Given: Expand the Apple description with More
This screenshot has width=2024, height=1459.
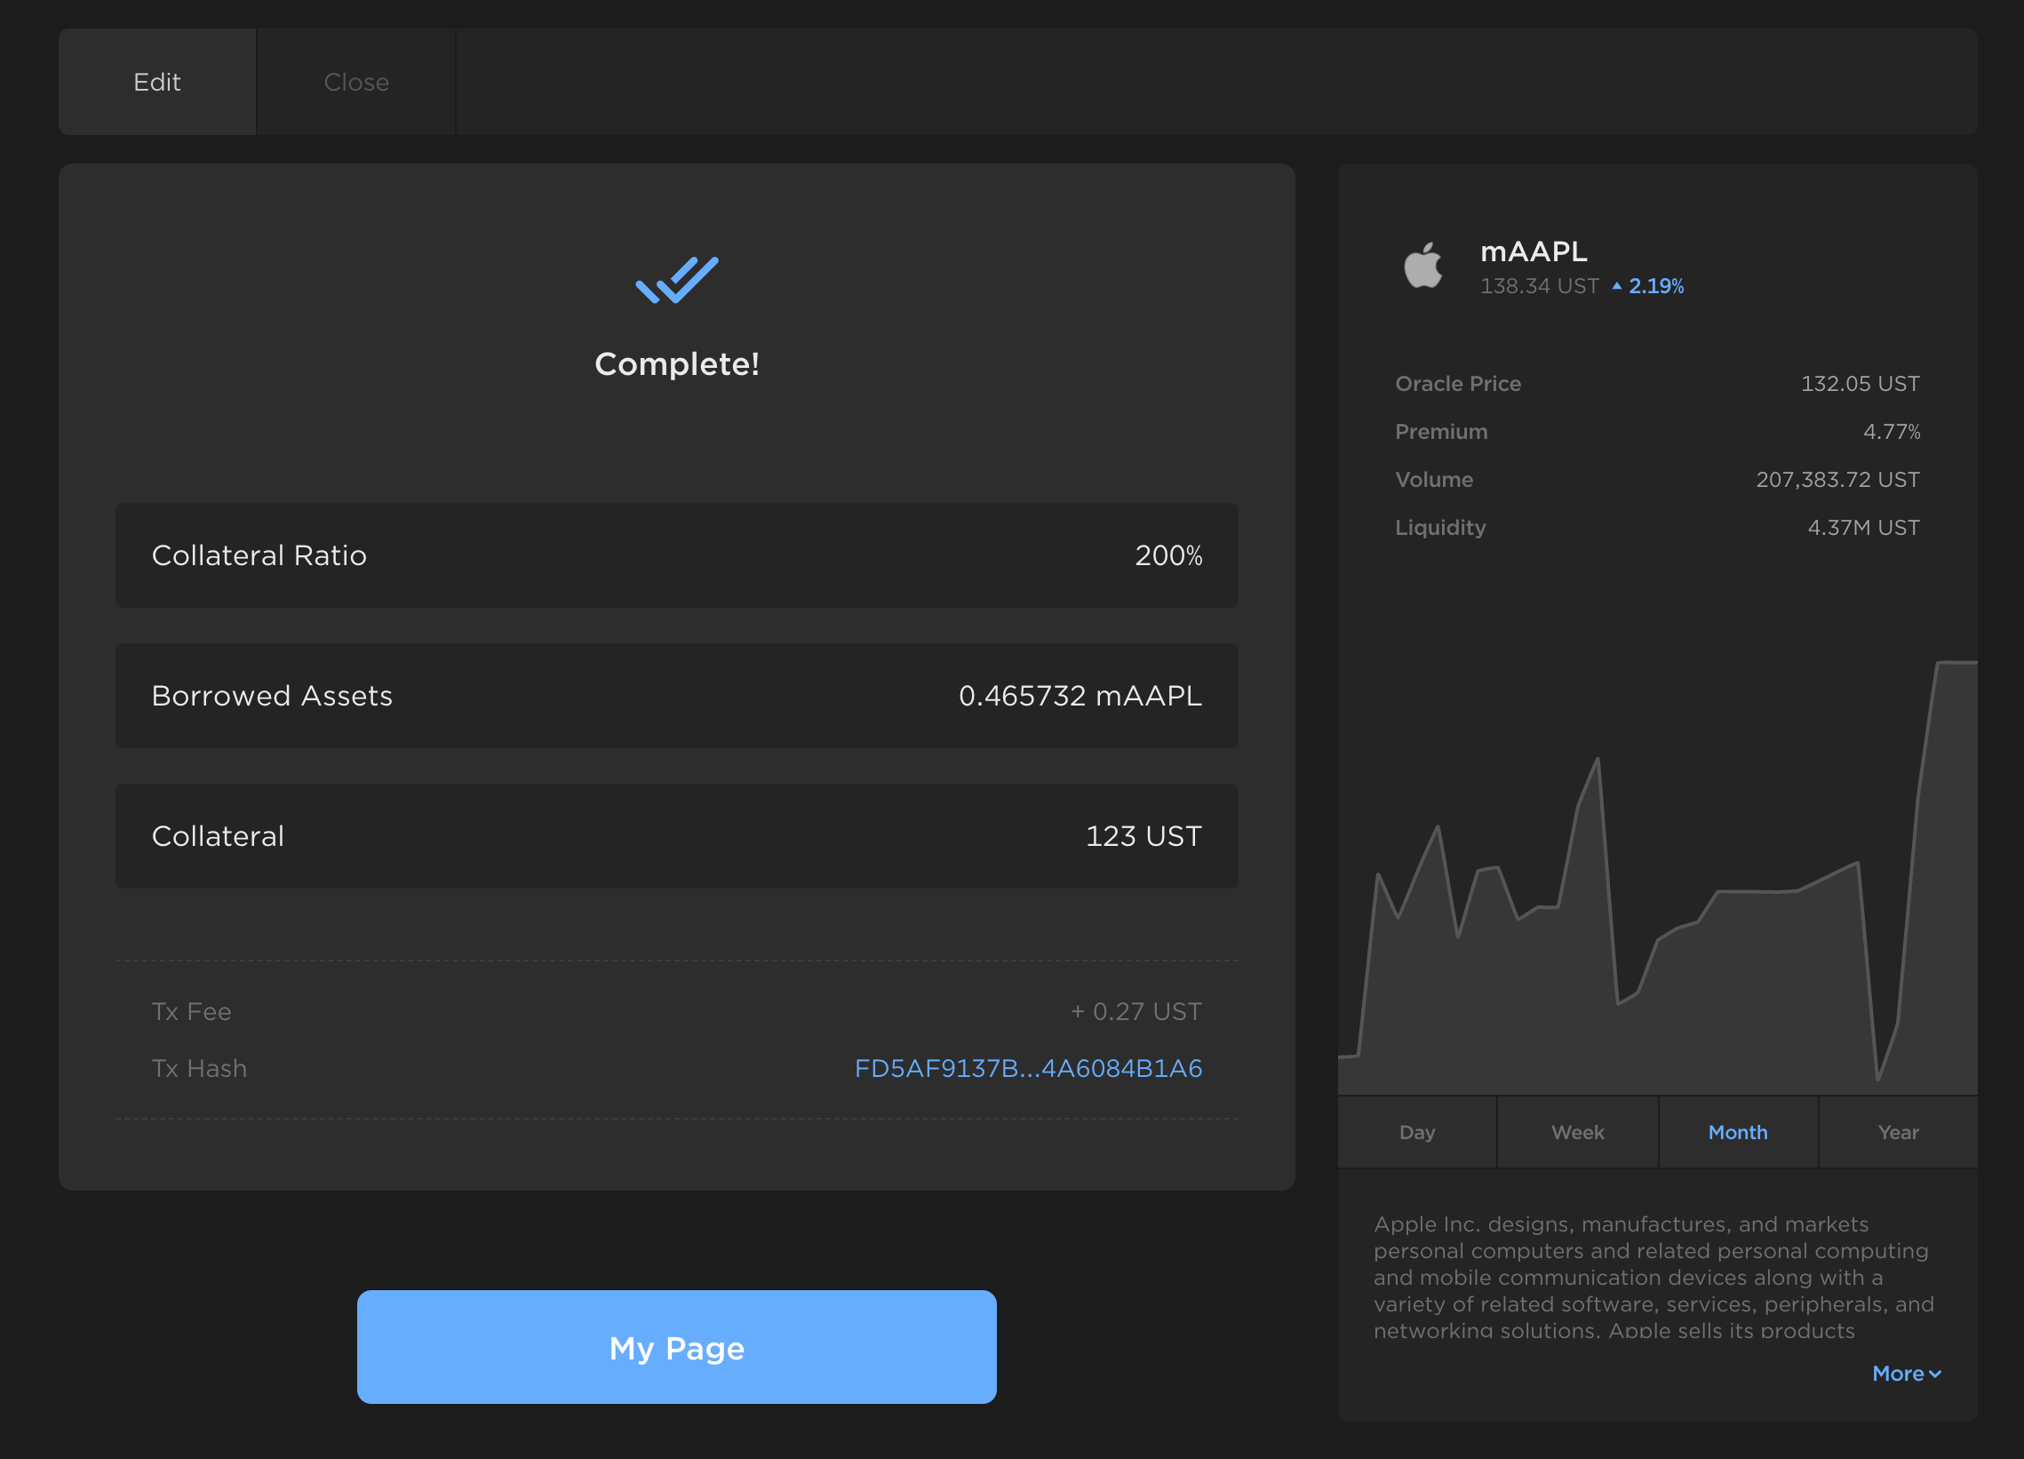Looking at the screenshot, I should (1898, 1375).
